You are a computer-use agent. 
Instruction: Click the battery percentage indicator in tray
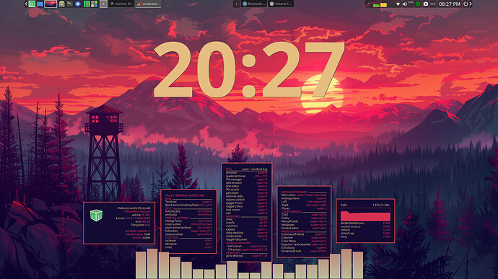click(432, 4)
